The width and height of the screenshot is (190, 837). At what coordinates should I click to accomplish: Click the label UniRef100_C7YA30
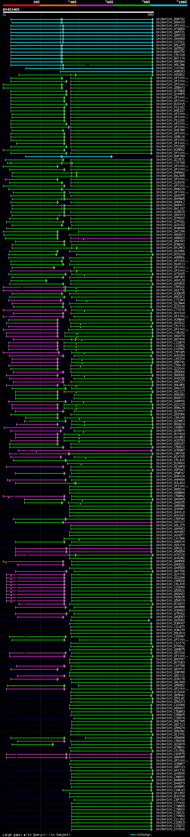[x=170, y=803]
